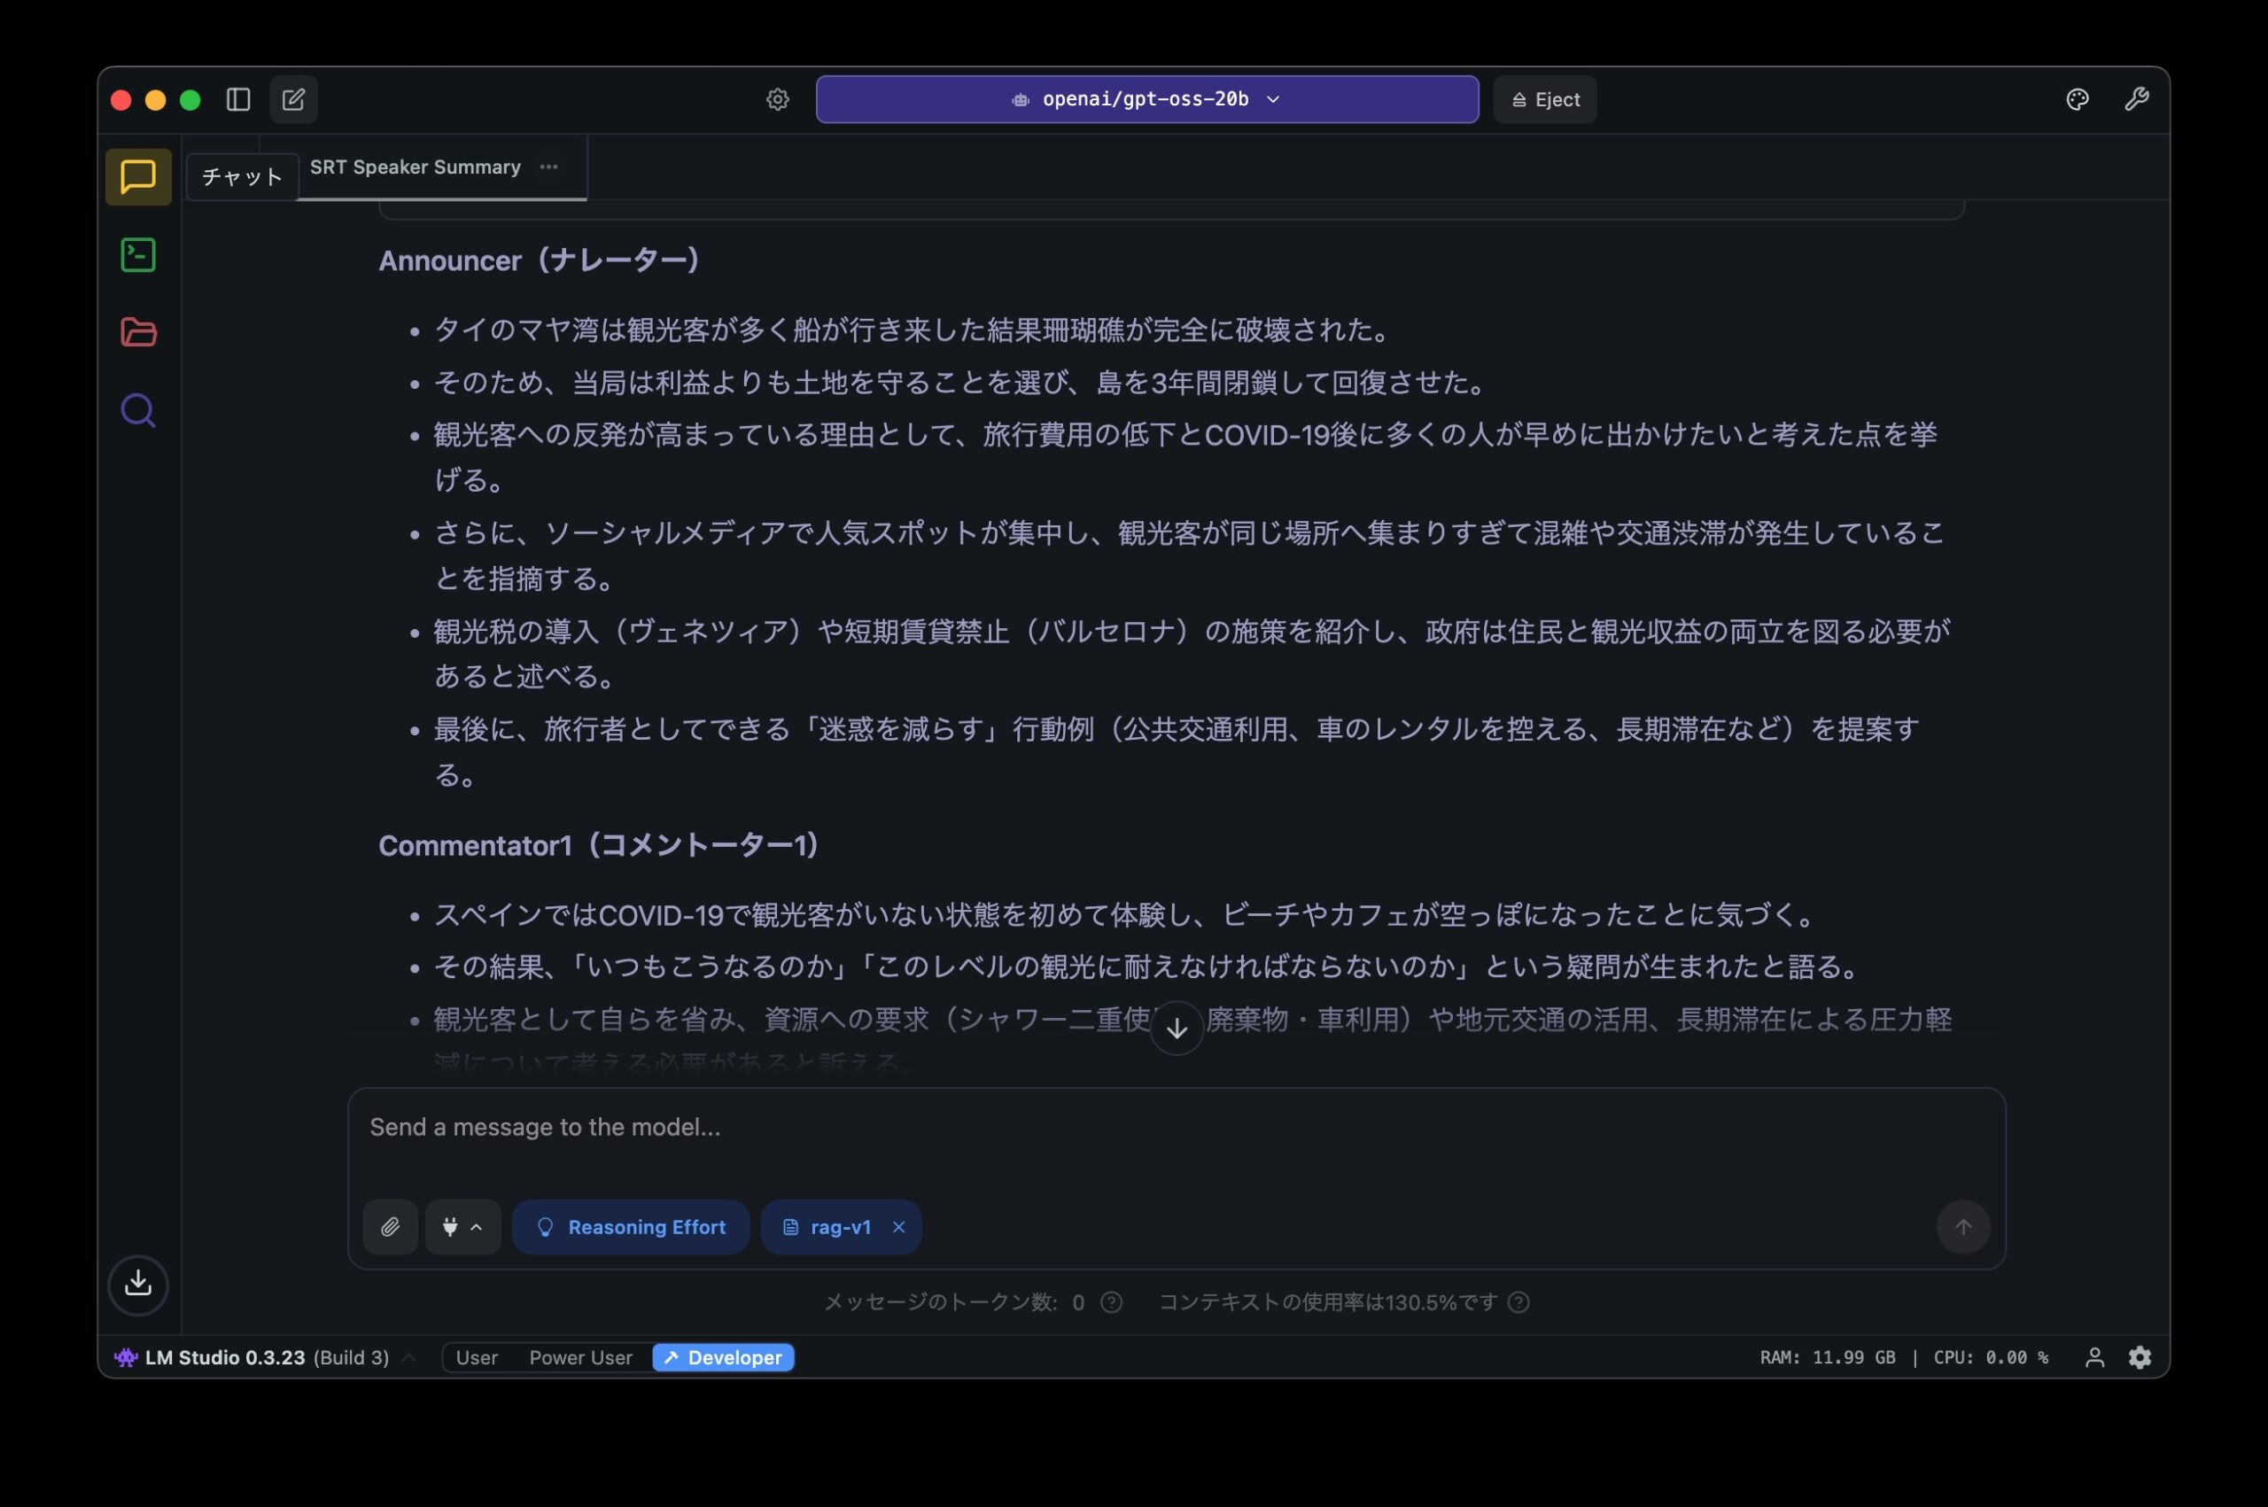The height and width of the screenshot is (1507, 2268).
Task: Toggle the sidebar panel icon
Action: 238,100
